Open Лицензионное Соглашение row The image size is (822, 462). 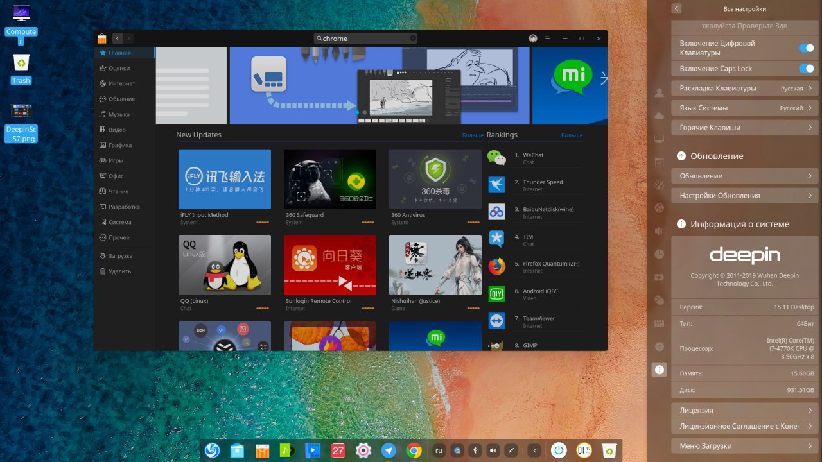point(745,426)
